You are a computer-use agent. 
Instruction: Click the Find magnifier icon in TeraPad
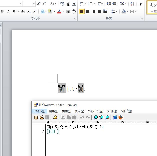[95, 117]
